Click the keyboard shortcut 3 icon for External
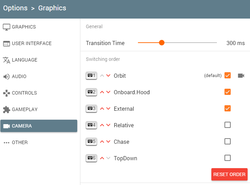The image size is (250, 185). point(91,109)
